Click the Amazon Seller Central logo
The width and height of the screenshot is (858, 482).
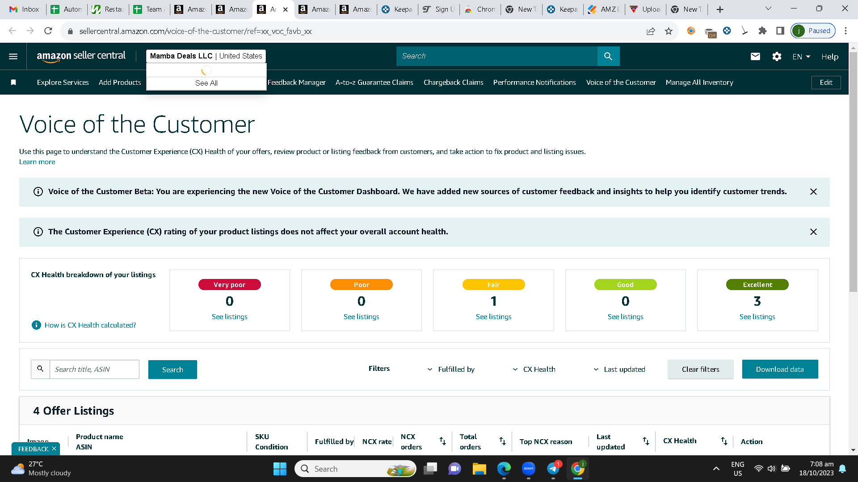(81, 56)
